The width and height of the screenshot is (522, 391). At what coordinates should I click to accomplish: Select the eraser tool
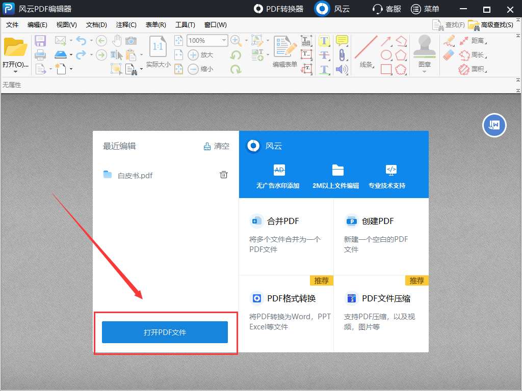(449, 55)
